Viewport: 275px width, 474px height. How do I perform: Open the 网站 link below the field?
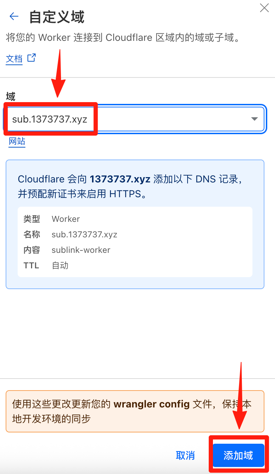(17, 142)
